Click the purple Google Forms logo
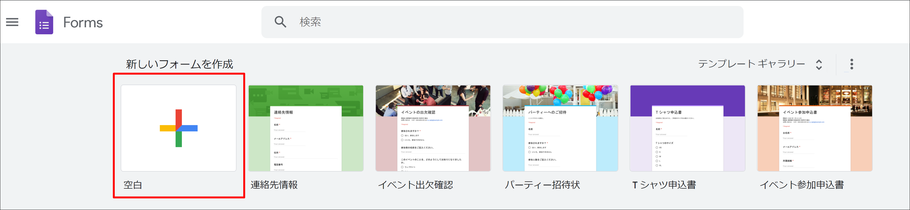 click(44, 22)
